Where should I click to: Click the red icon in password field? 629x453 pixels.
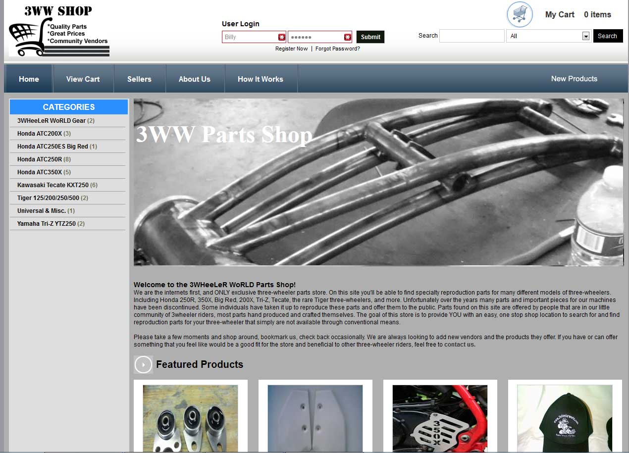(x=348, y=37)
